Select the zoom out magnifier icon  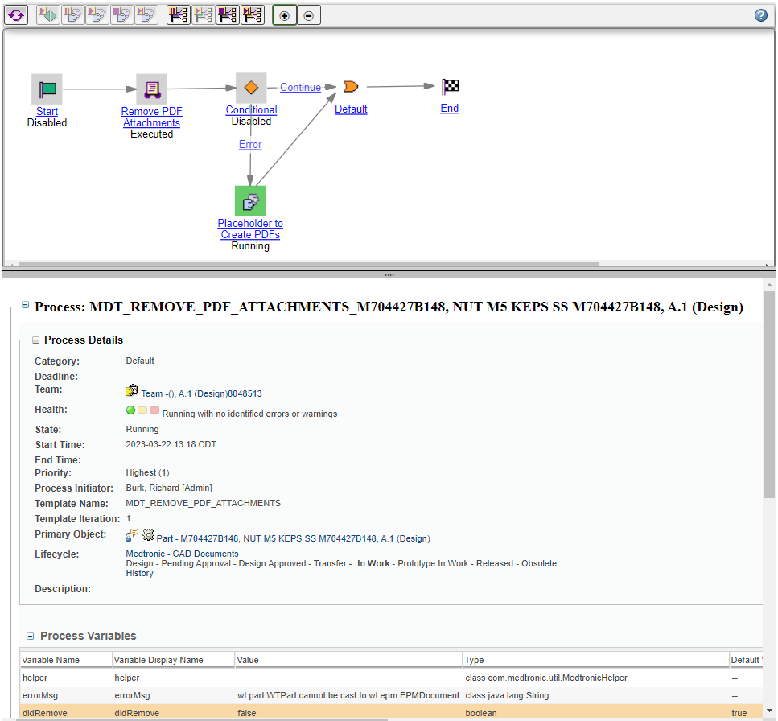[x=309, y=14]
